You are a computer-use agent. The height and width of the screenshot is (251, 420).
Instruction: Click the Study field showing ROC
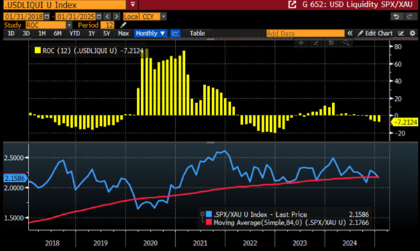[x=46, y=25]
